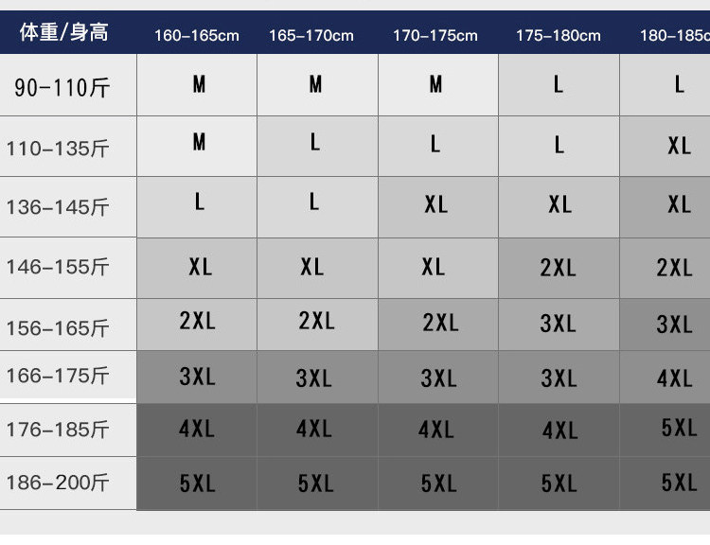Click the XL cell for 136-145斤, 170-175cm

[x=436, y=204]
